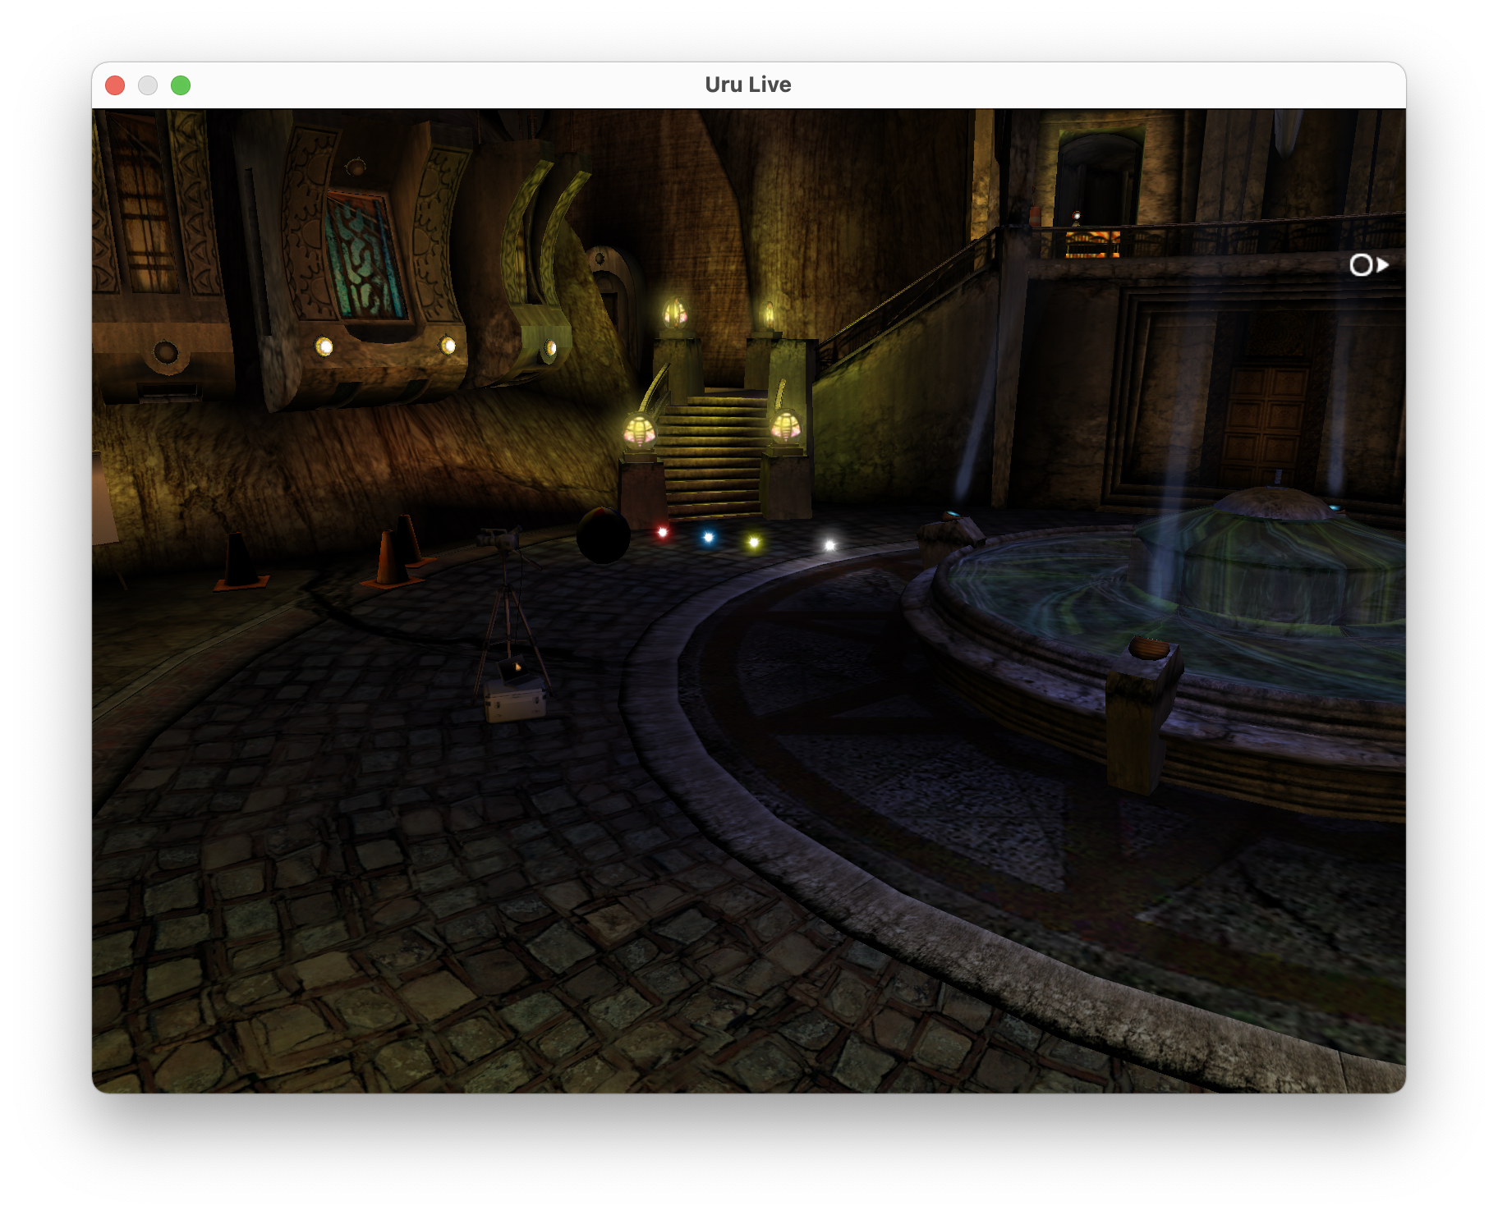Click the black ball near the stairs
Image resolution: width=1498 pixels, height=1215 pixels.
(x=603, y=534)
